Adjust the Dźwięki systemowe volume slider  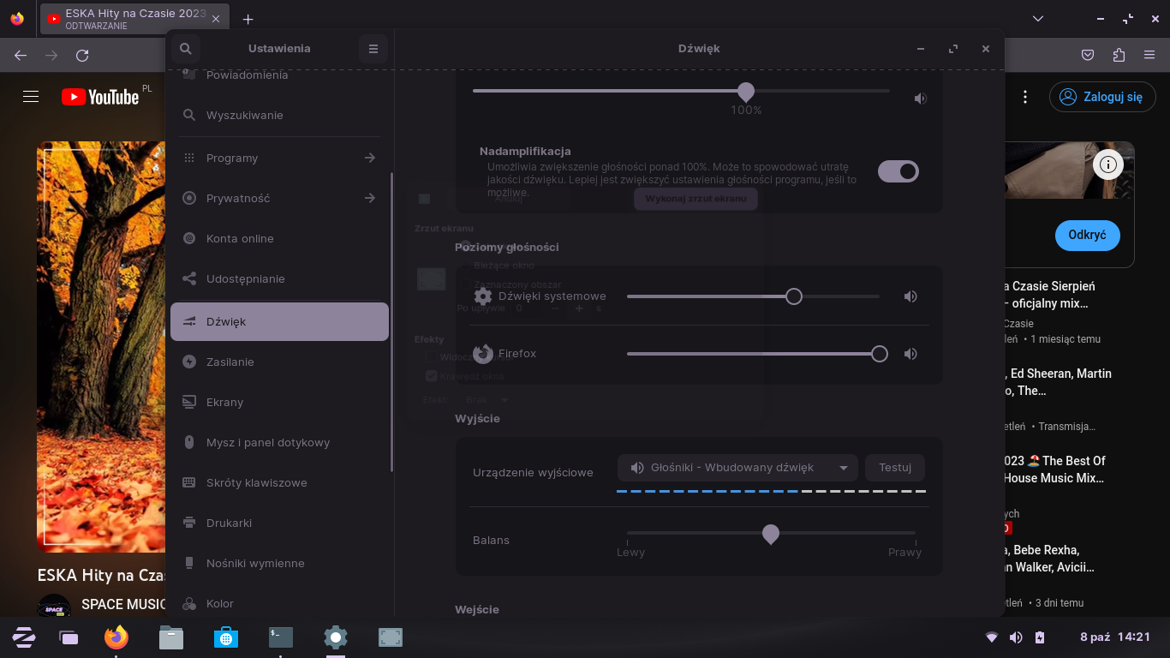(x=753, y=296)
